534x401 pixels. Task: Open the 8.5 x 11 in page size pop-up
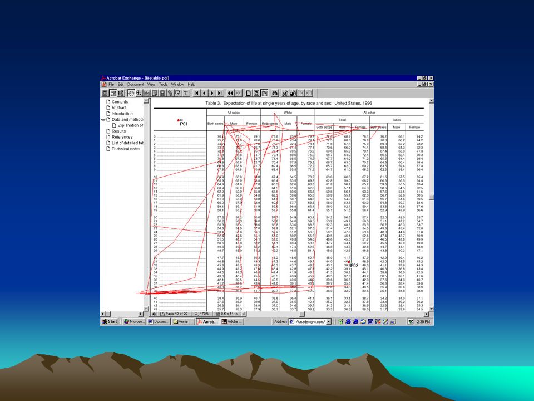point(226,314)
